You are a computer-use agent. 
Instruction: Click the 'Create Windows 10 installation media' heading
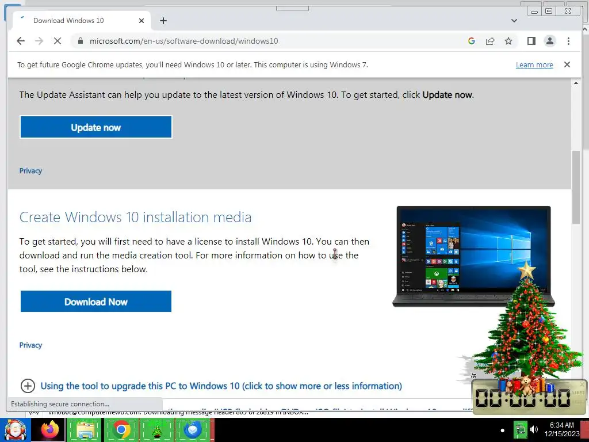[x=135, y=217]
